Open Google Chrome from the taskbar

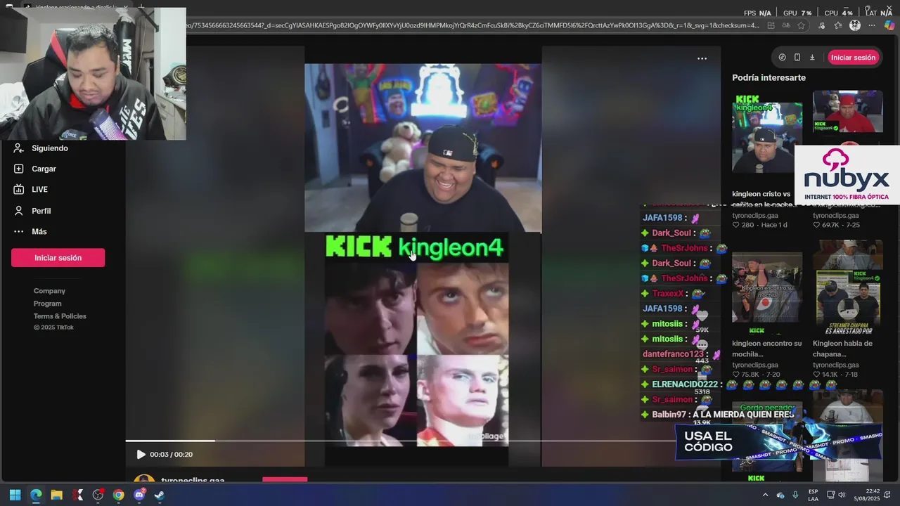pos(118,495)
